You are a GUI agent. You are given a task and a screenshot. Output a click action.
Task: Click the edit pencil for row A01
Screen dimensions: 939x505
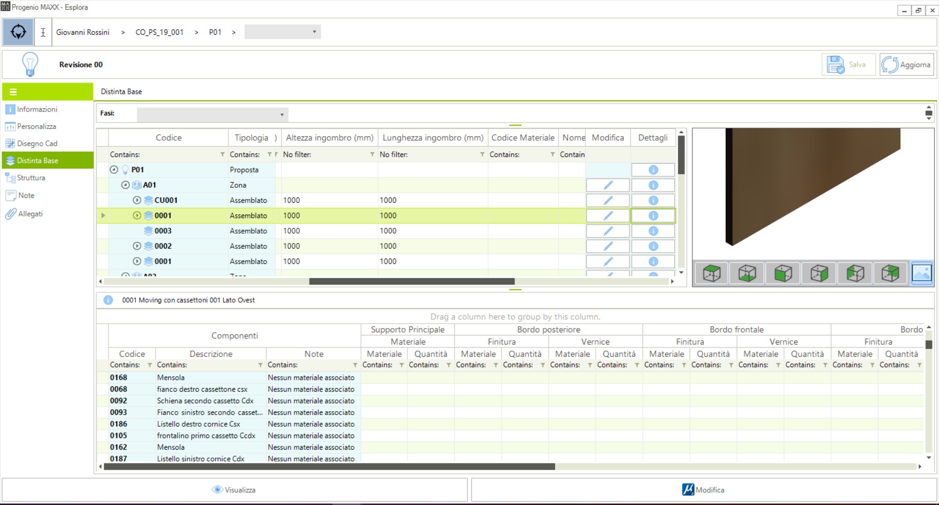[608, 185]
